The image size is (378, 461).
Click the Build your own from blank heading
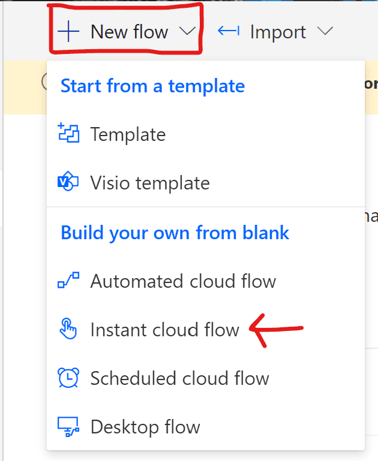(175, 233)
